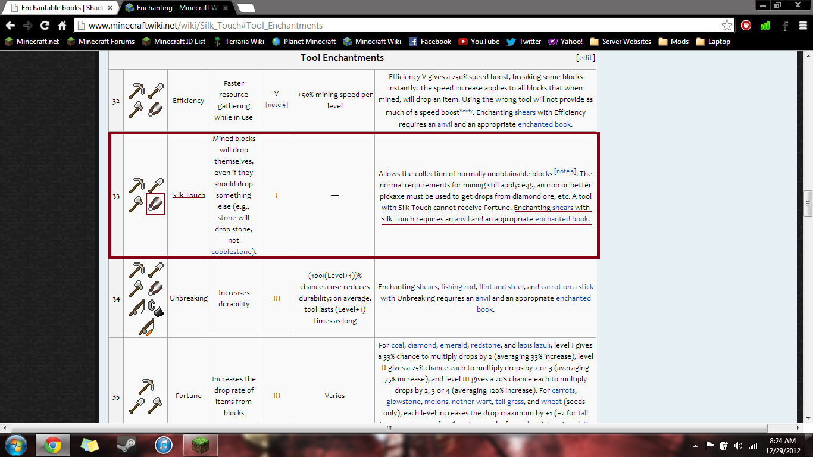Click the battery power tray icon

point(724,445)
